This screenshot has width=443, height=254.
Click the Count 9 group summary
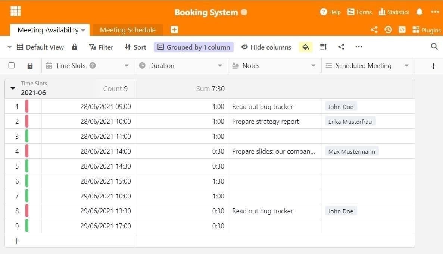click(x=115, y=89)
